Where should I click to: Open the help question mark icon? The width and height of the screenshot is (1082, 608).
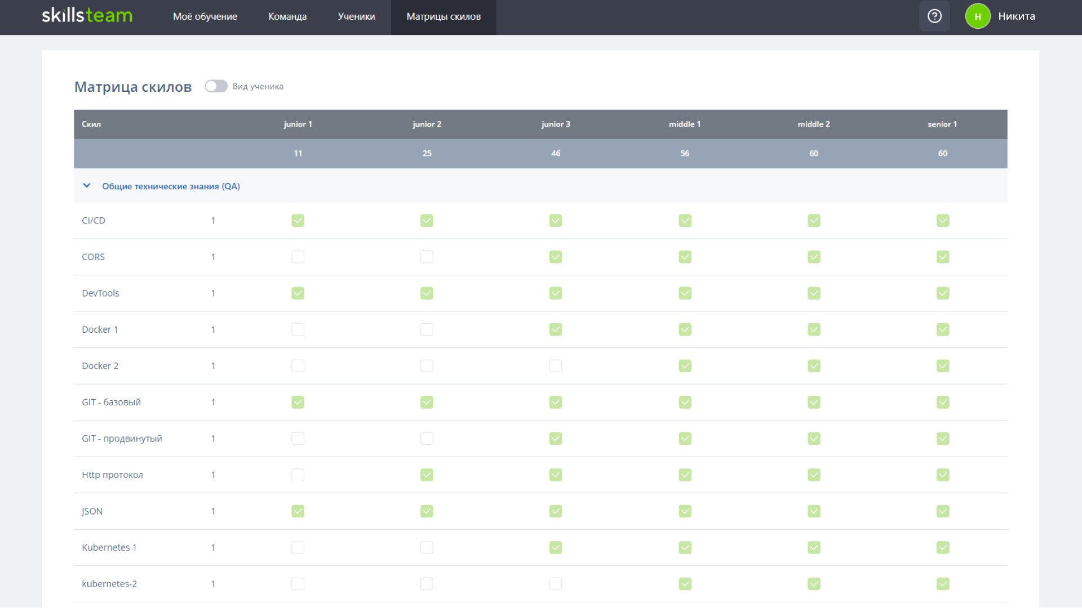[x=934, y=16]
